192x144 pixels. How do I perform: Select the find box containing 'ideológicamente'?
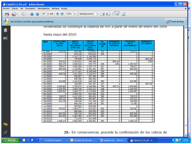87,14
